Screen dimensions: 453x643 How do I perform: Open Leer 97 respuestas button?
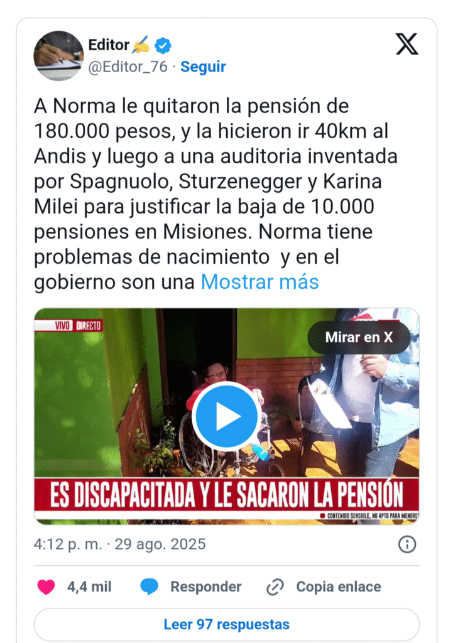tap(226, 624)
